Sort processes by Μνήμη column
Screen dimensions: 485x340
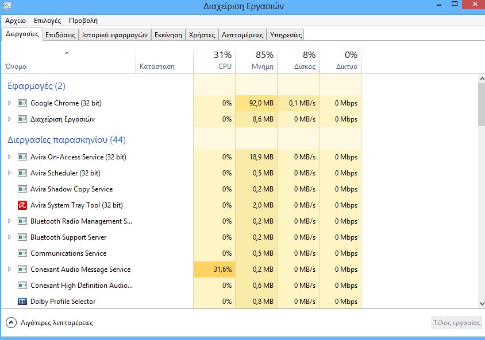pyautogui.click(x=256, y=61)
